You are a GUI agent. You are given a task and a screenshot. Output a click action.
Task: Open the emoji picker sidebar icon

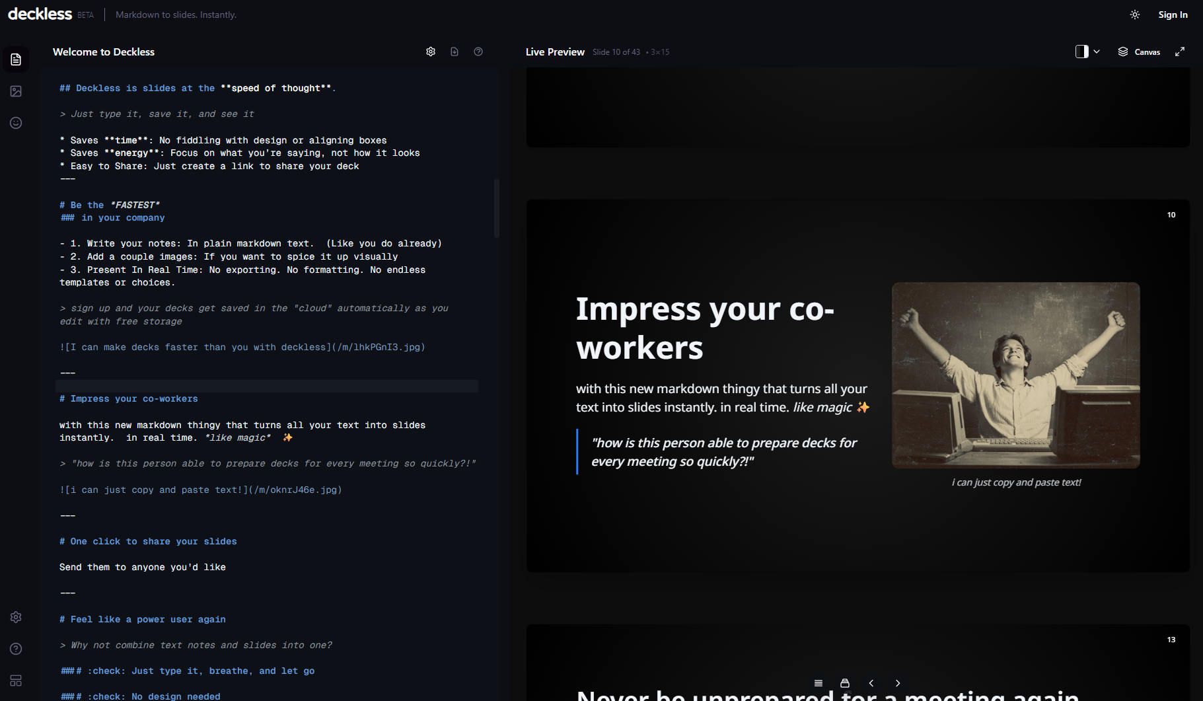(16, 123)
